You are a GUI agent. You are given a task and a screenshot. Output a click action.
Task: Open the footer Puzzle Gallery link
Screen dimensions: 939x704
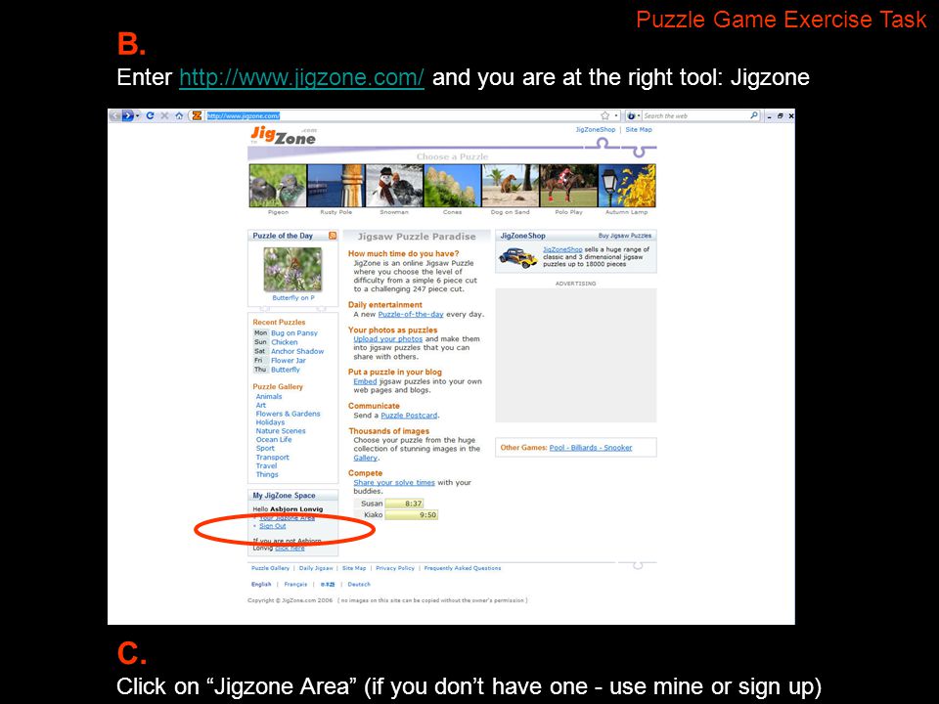coord(270,568)
